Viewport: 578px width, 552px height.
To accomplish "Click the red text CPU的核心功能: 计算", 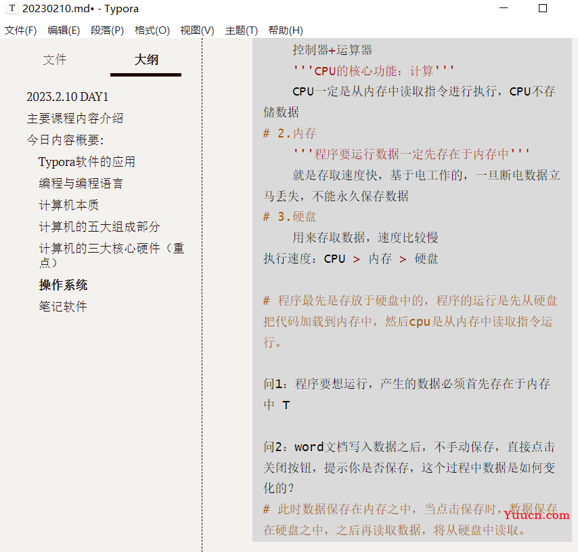I will click(x=374, y=71).
